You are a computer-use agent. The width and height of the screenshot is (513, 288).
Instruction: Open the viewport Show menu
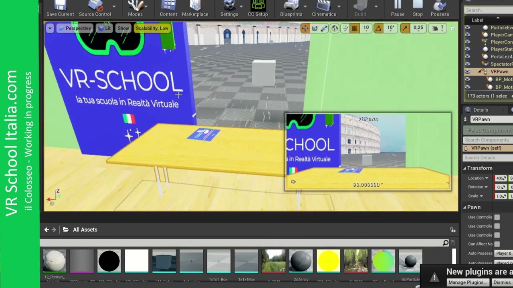[123, 28]
